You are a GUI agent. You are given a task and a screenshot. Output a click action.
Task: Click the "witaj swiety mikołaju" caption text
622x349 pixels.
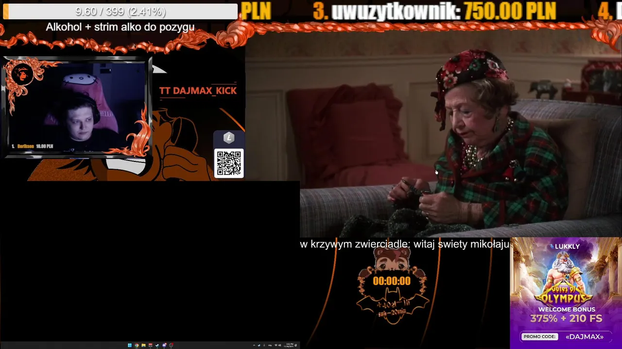click(461, 244)
